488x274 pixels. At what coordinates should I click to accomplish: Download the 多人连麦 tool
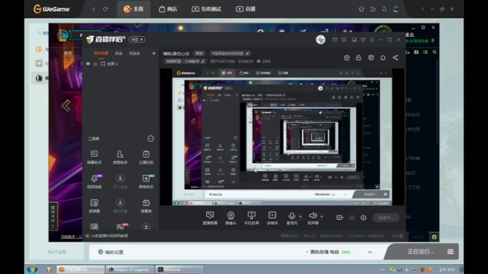click(x=120, y=181)
